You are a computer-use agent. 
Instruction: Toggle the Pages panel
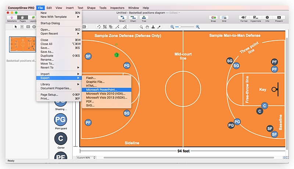coord(22,17)
